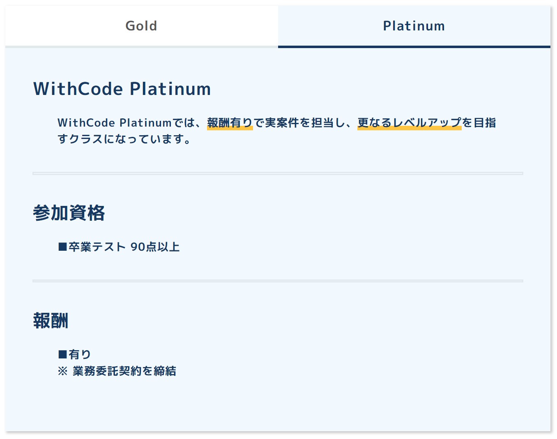Click the 報酬 section heading
The image size is (557, 439).
(x=51, y=321)
